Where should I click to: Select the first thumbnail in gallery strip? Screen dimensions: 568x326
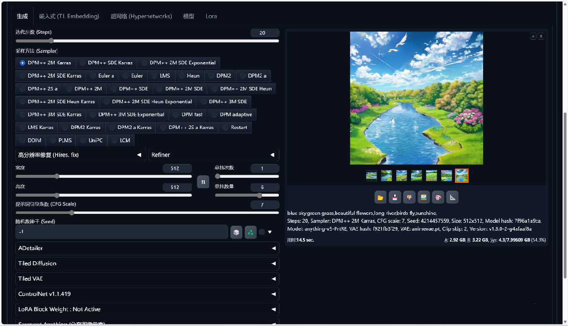[372, 175]
